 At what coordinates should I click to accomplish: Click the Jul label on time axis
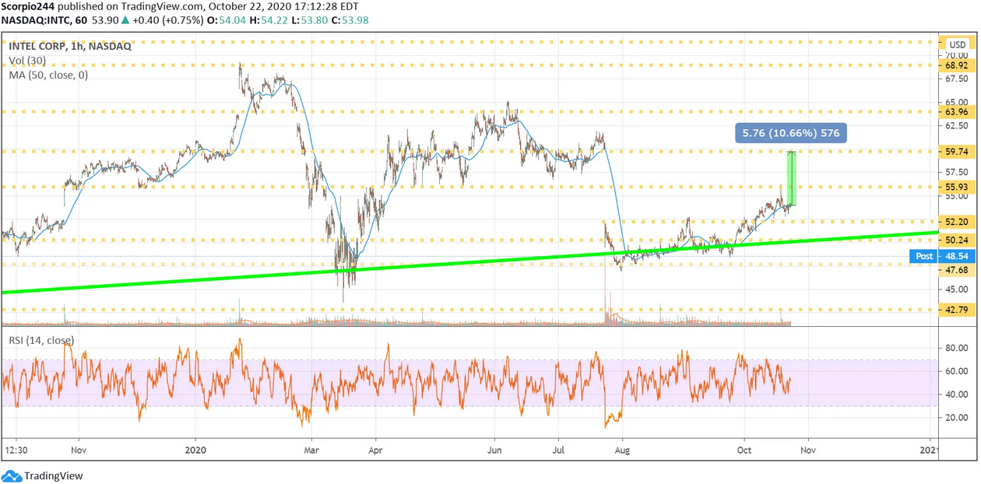(x=558, y=450)
